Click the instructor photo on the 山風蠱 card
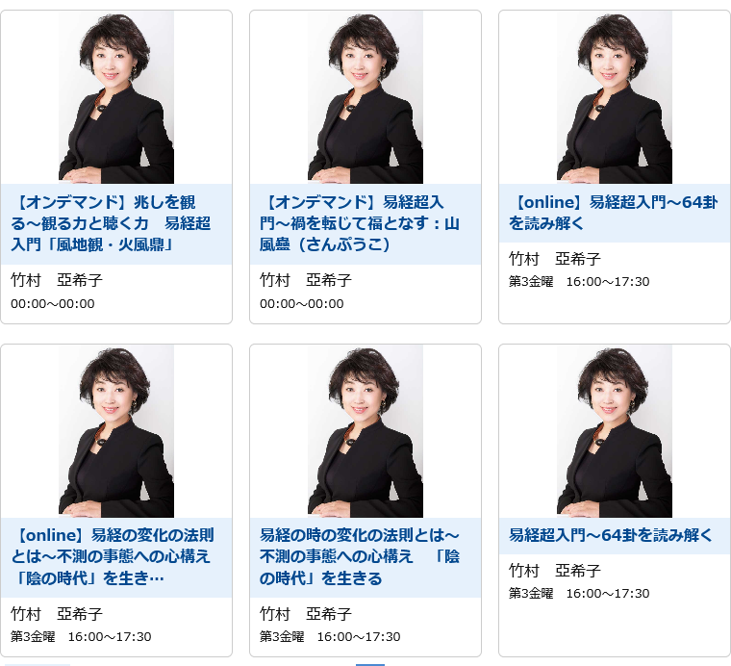The image size is (731, 666). [x=365, y=97]
